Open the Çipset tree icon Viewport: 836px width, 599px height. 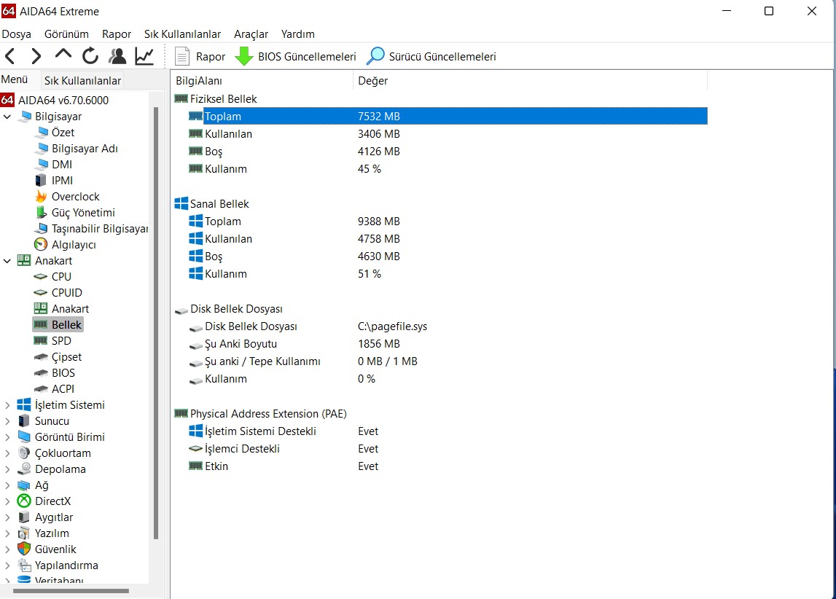point(41,356)
